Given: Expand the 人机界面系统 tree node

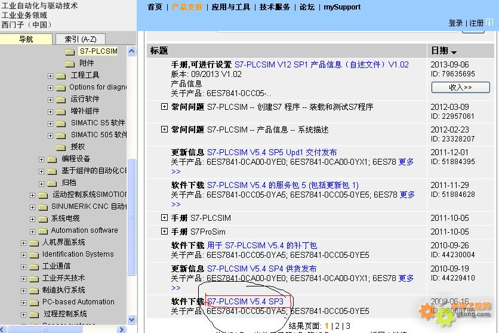Looking at the screenshot, I should tap(23, 243).
